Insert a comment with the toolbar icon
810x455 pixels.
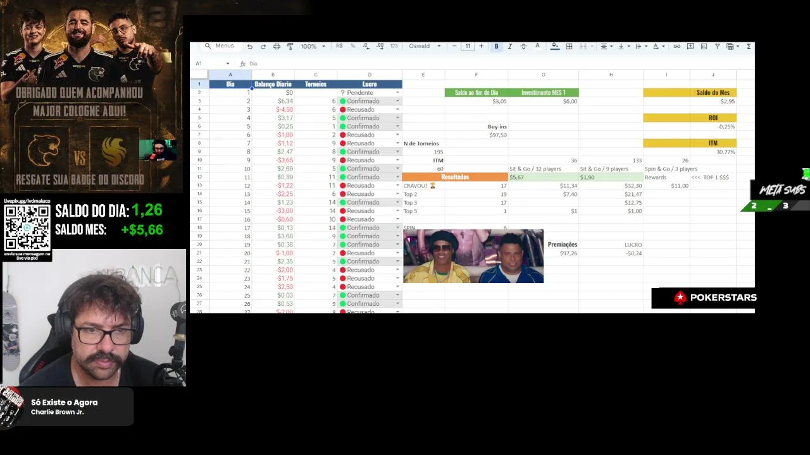pyautogui.click(x=690, y=46)
